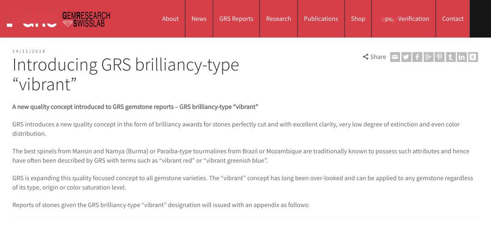The image size is (491, 226).
Task: Click the 'Share' label text
Action: pos(378,57)
